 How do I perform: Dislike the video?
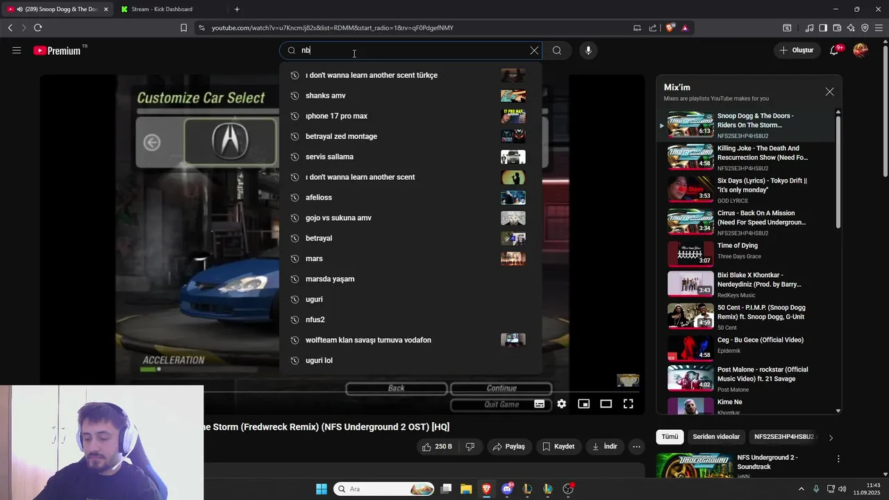pyautogui.click(x=470, y=447)
